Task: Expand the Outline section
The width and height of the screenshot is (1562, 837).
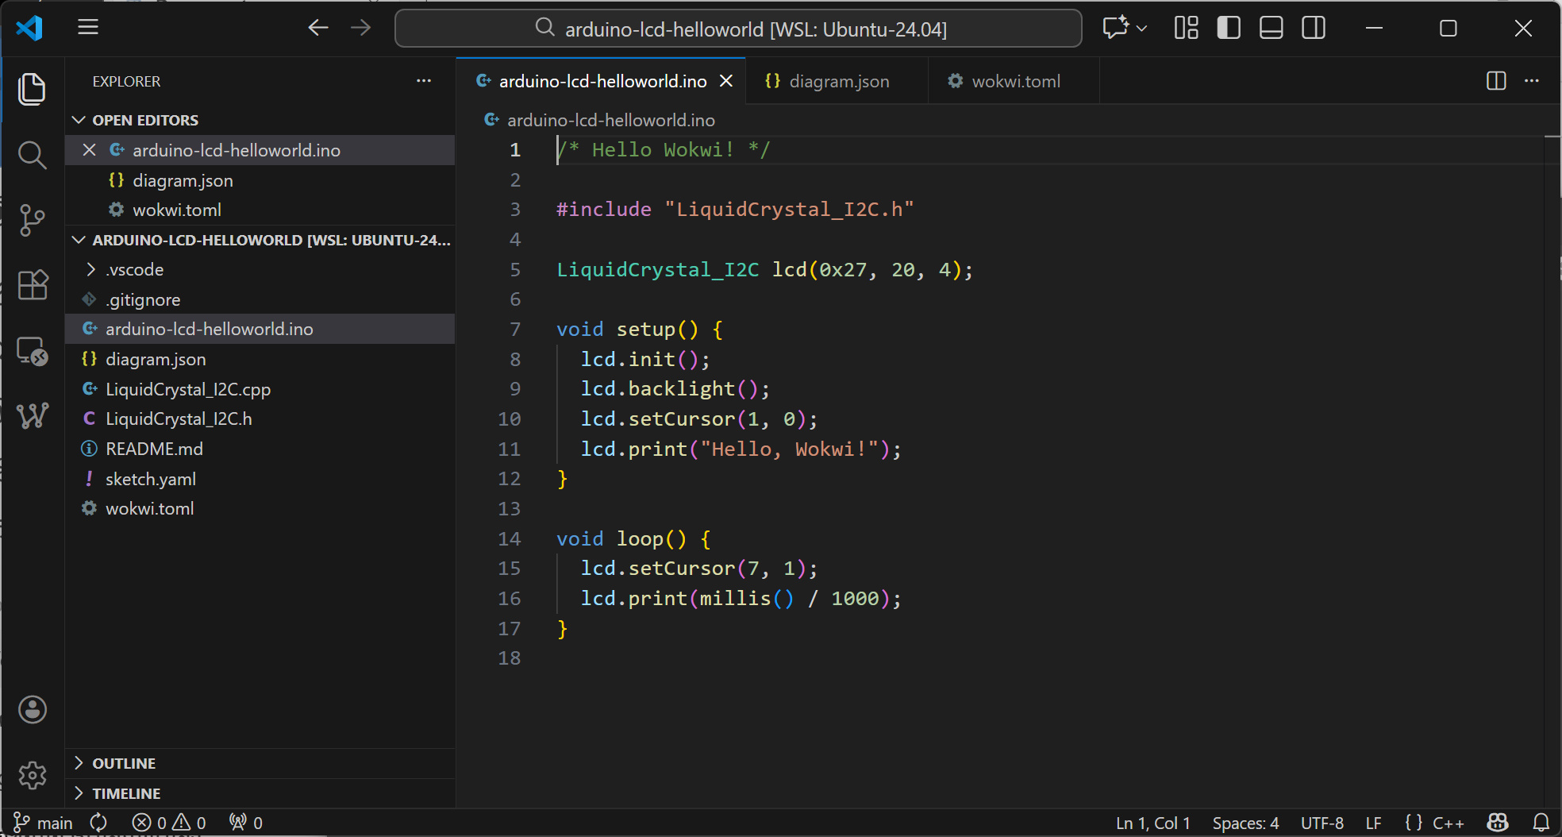Action: point(124,763)
